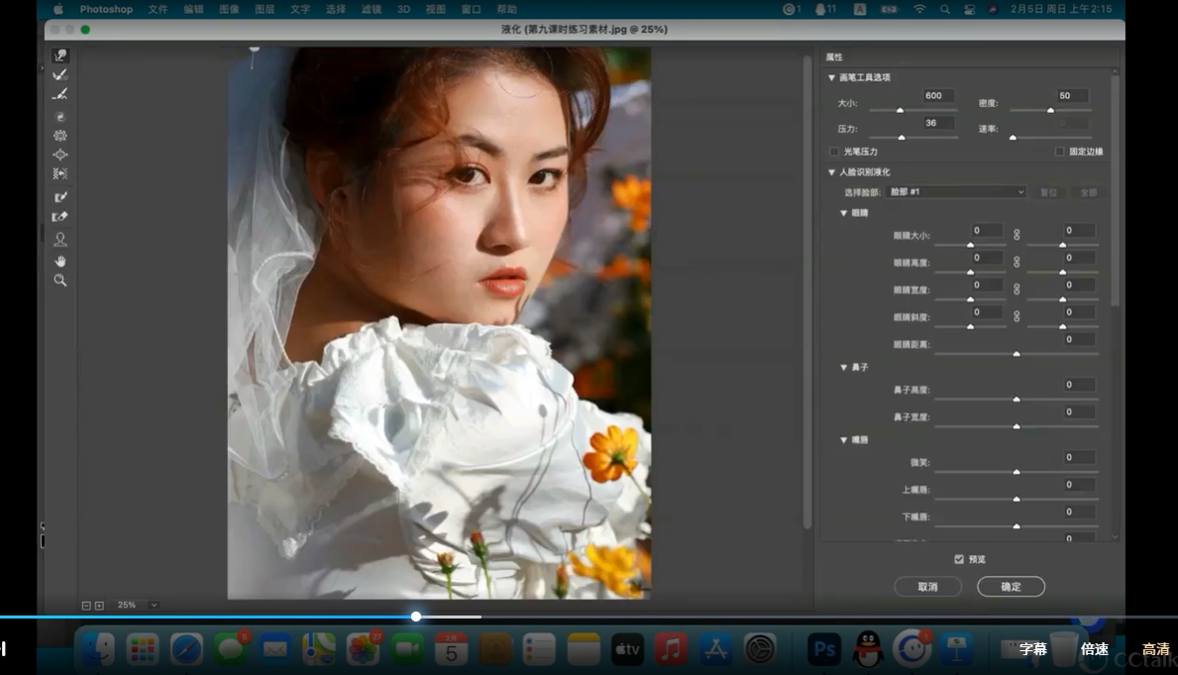
Task: Check the 固定边缘 option
Action: pos(1059,152)
